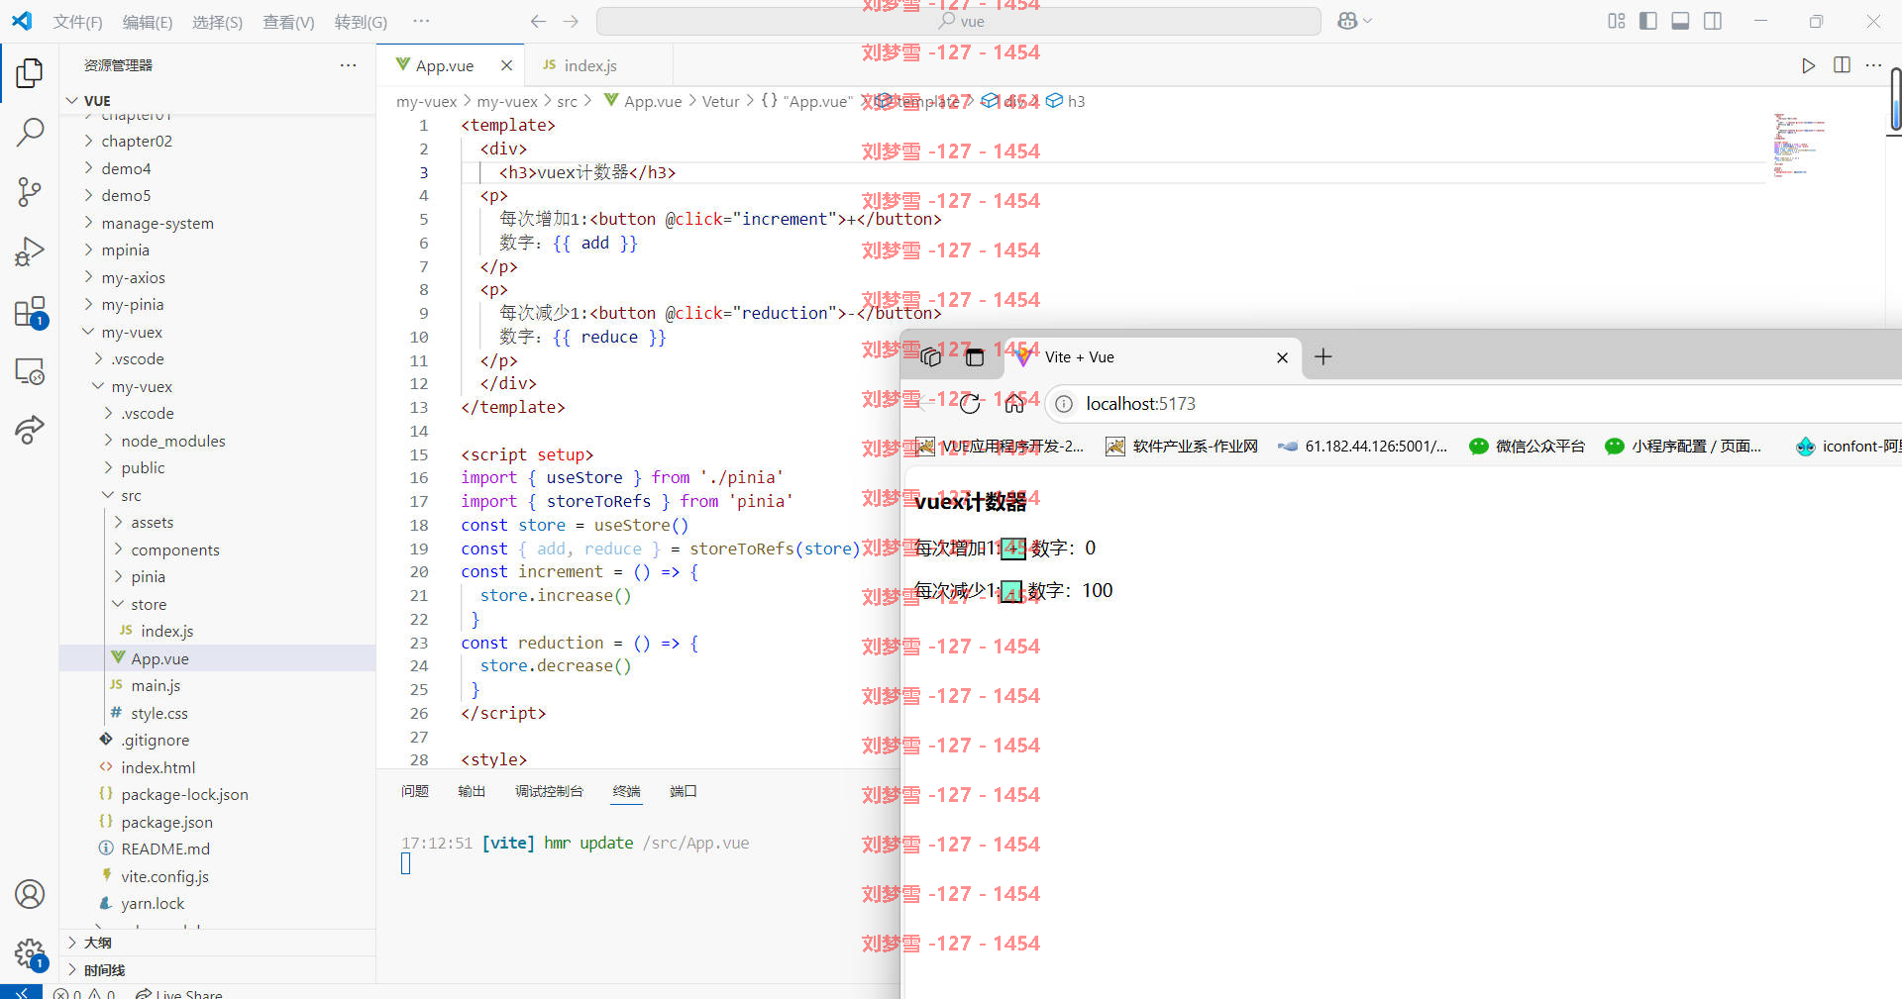The height and width of the screenshot is (999, 1902).
Task: Select Vetur in the breadcrumb
Action: click(x=720, y=101)
